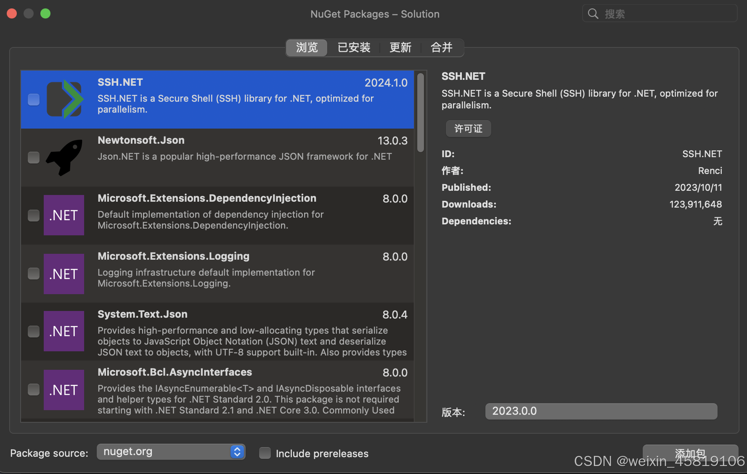Click the .NET icon for System.Text.Json

coord(64,331)
